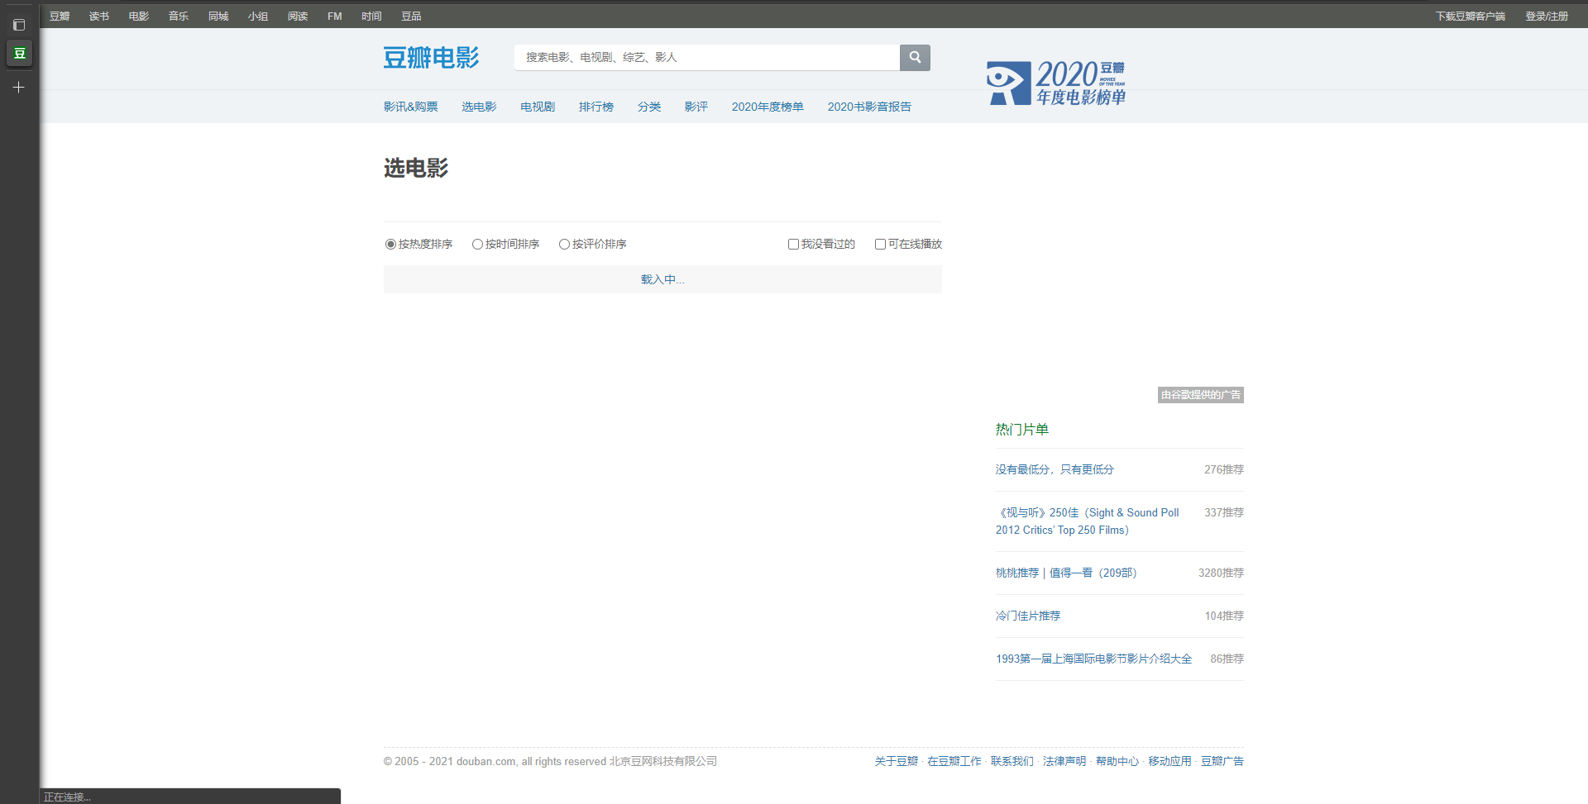Click 联系我们 footer link
This screenshot has height=804, width=1588.
[x=1012, y=761]
